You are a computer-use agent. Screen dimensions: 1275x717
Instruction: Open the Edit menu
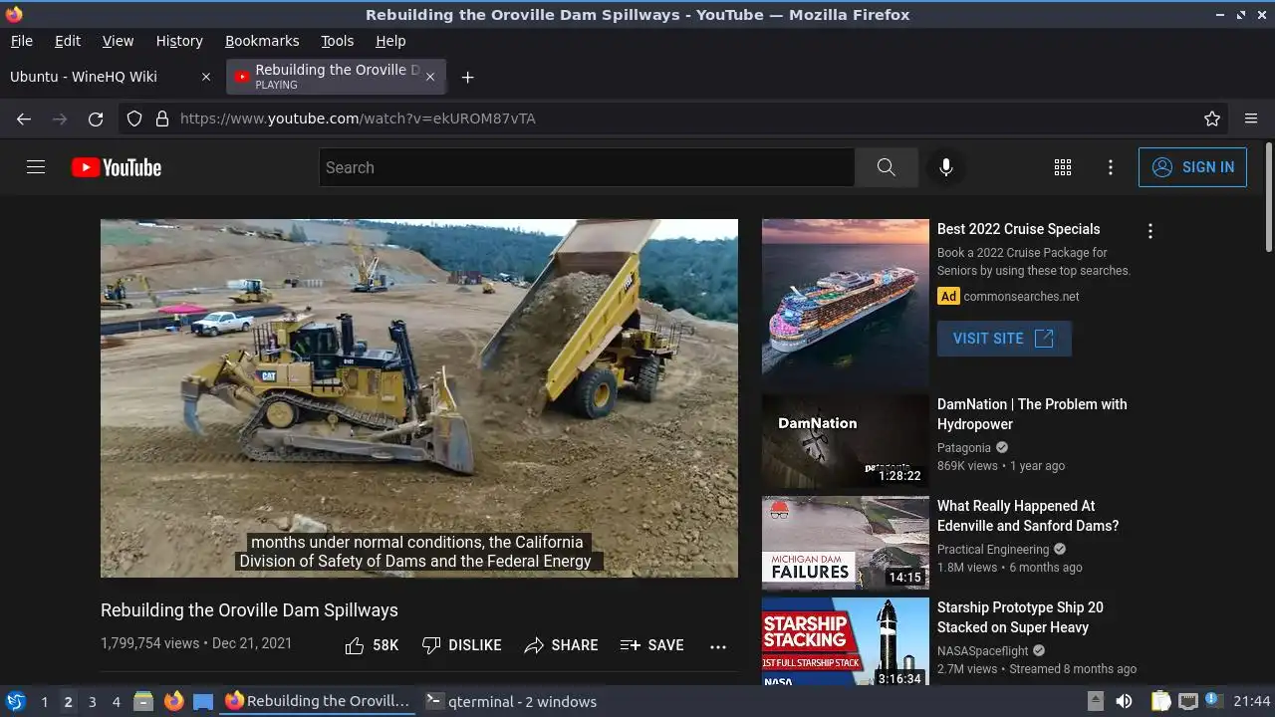pyautogui.click(x=68, y=41)
